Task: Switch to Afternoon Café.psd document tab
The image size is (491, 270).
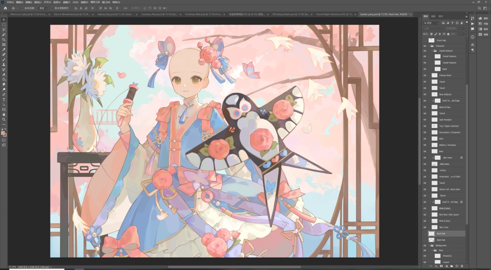Action: 28,14
